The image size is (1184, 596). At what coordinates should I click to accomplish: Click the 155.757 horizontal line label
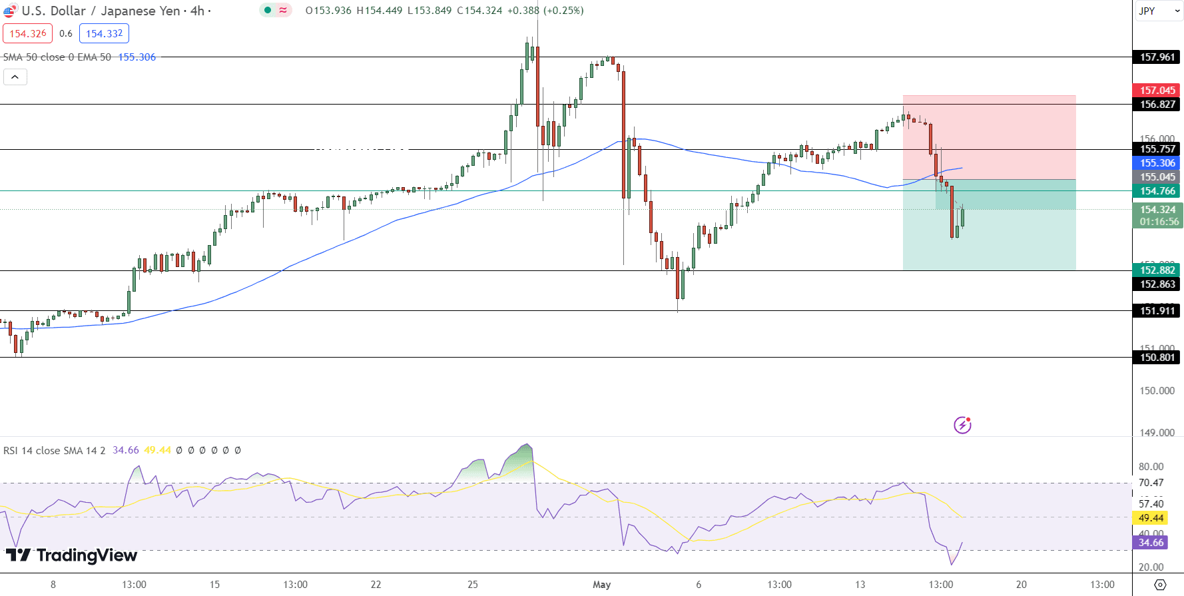1157,149
